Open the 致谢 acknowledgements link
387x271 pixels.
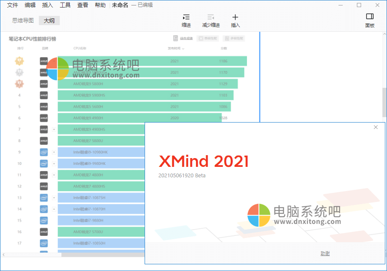pyautogui.click(x=325, y=253)
